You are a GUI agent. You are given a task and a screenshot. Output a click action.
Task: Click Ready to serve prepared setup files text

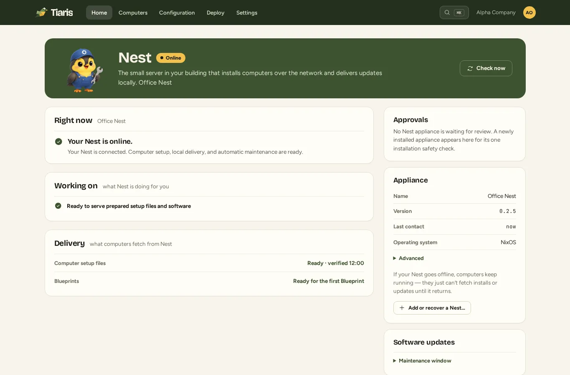[129, 206]
